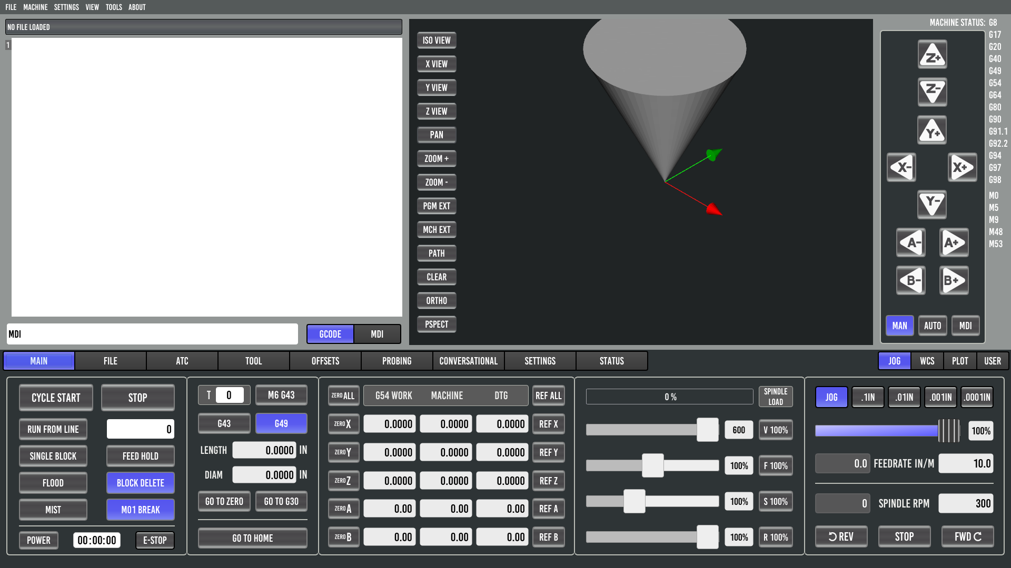Viewport: 1011px width, 568px height.
Task: Open the Machine menu
Action: click(x=35, y=7)
